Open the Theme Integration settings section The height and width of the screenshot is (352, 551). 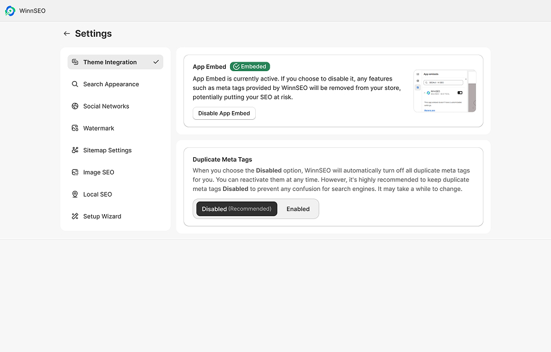[115, 62]
